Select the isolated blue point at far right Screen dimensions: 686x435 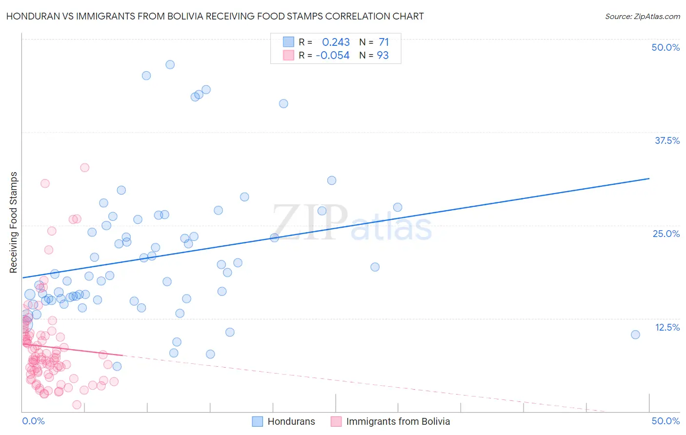pyautogui.click(x=635, y=335)
